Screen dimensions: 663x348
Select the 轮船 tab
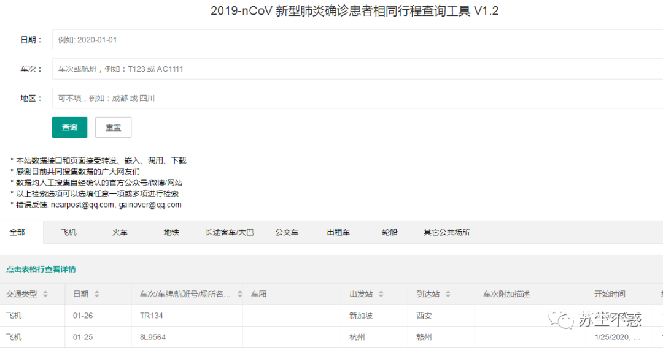click(x=389, y=232)
